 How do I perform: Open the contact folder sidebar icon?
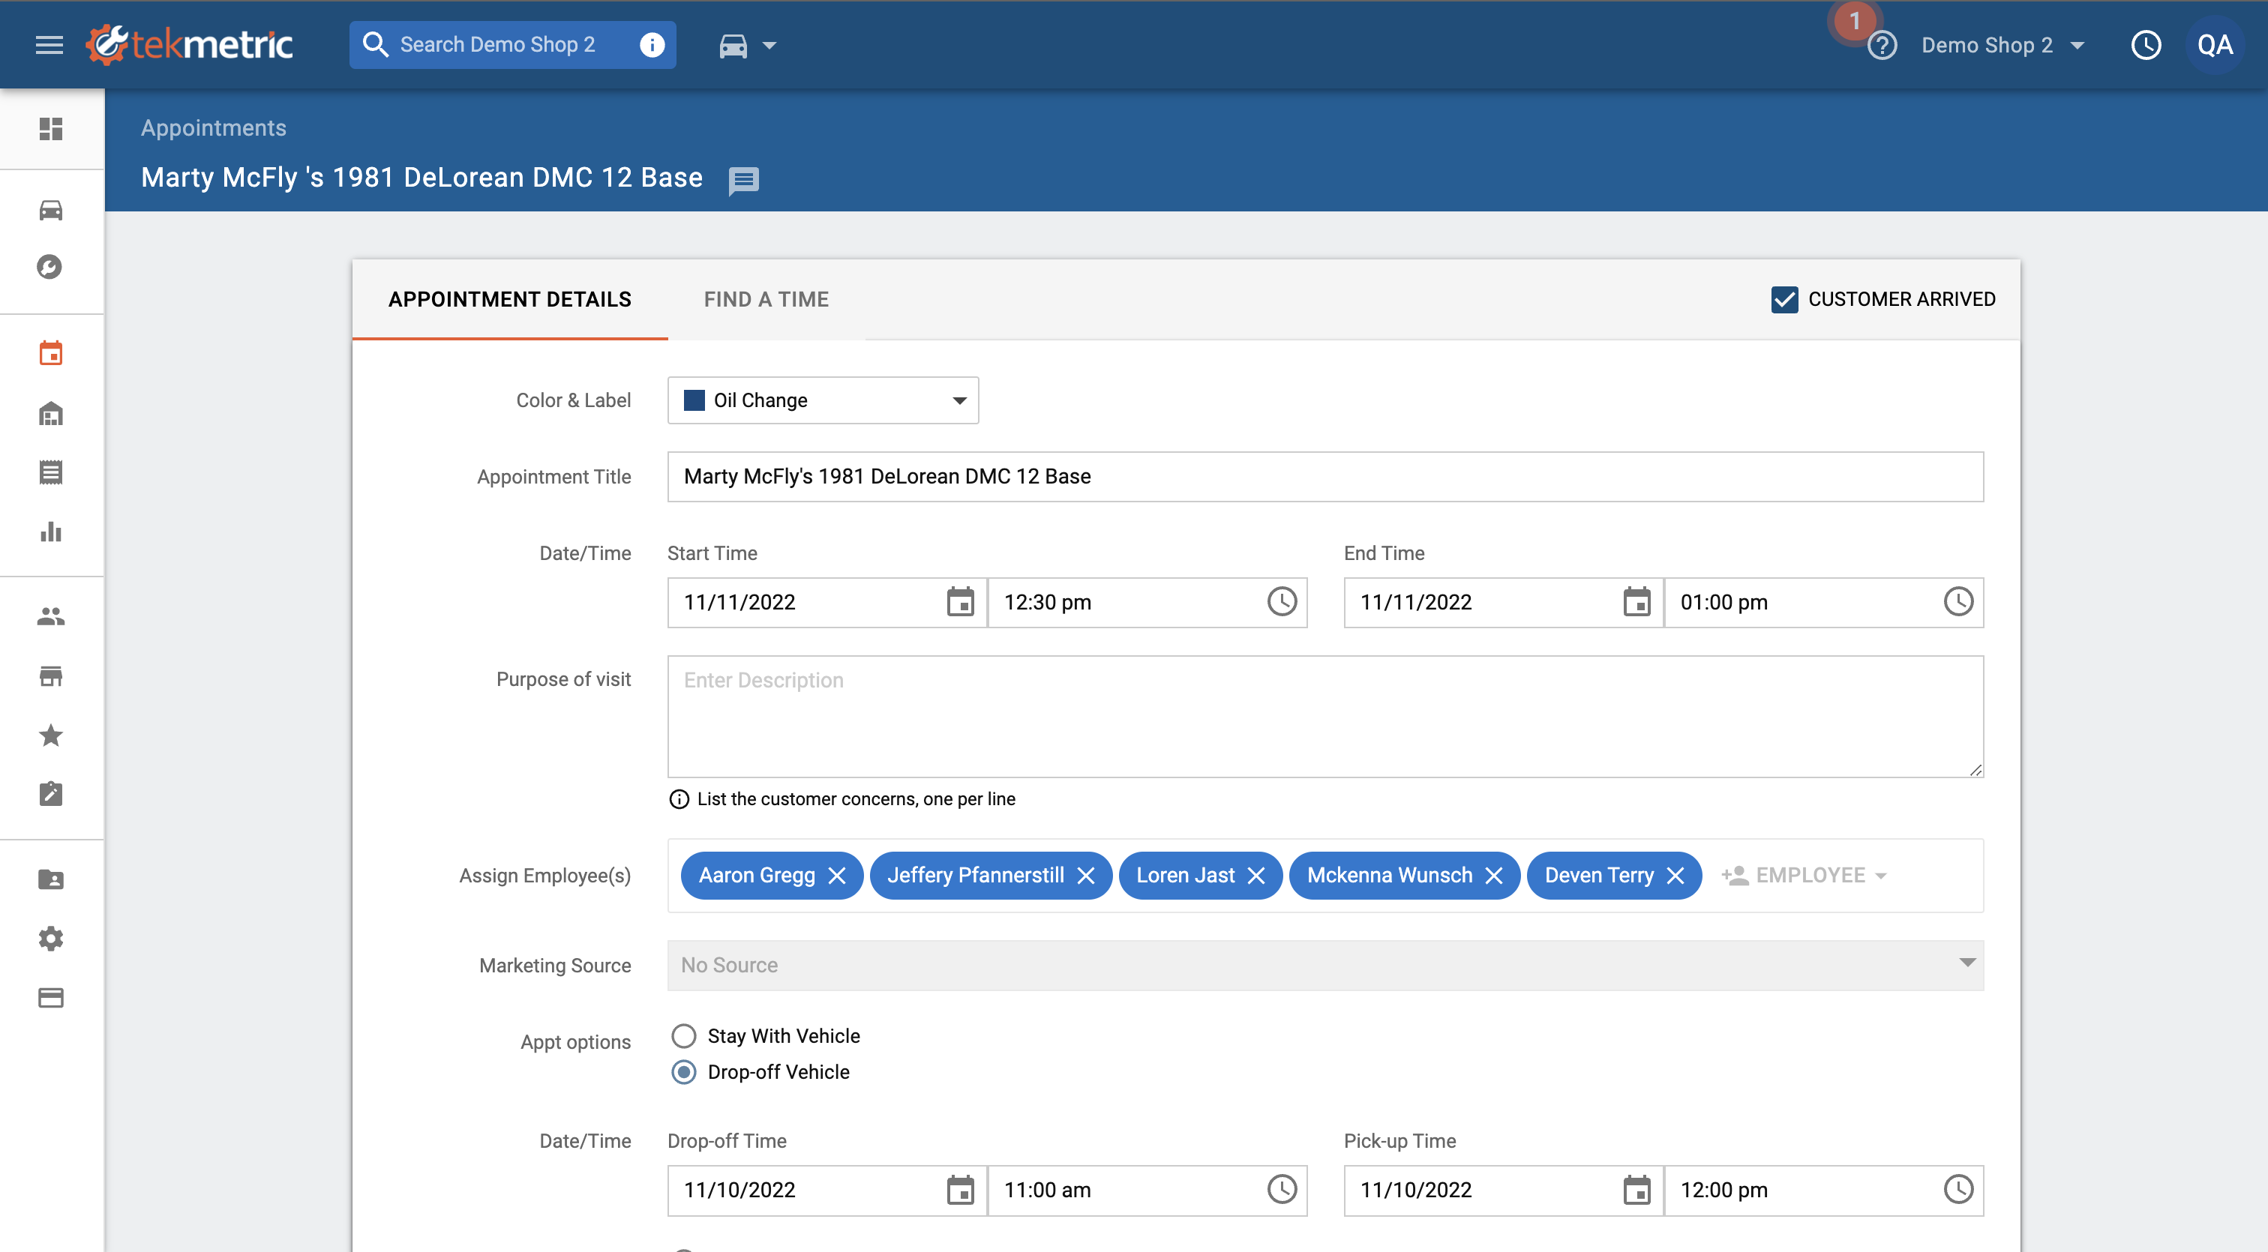[51, 879]
